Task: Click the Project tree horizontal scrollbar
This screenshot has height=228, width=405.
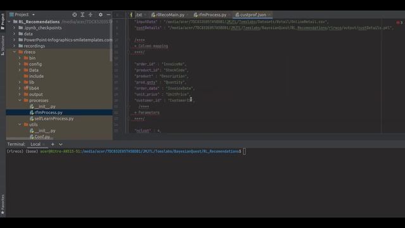Action: click(30, 139)
